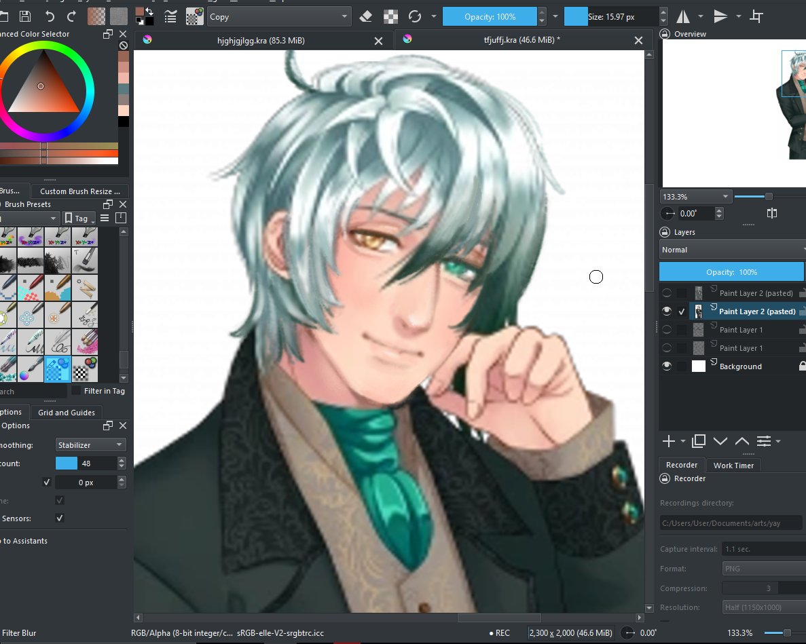Open the brush preset chooser icon
This screenshot has height=644, width=806.
click(x=194, y=16)
